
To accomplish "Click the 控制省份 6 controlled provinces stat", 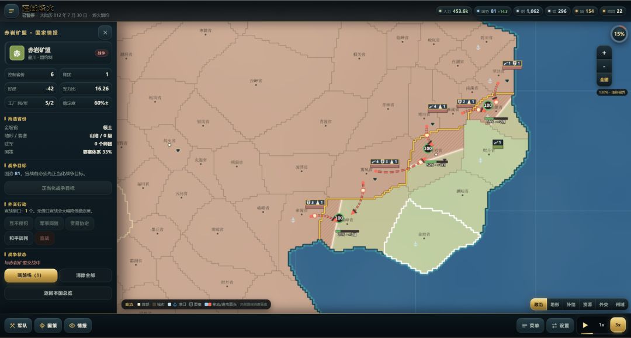I will point(30,74).
